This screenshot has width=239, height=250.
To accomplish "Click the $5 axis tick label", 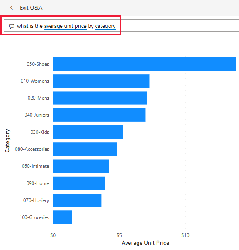I will tap(119, 235).
